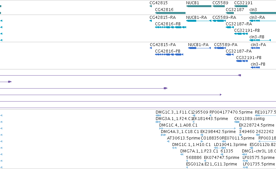Click the left-pointing purple arrowhead feature

pos(239,75)
